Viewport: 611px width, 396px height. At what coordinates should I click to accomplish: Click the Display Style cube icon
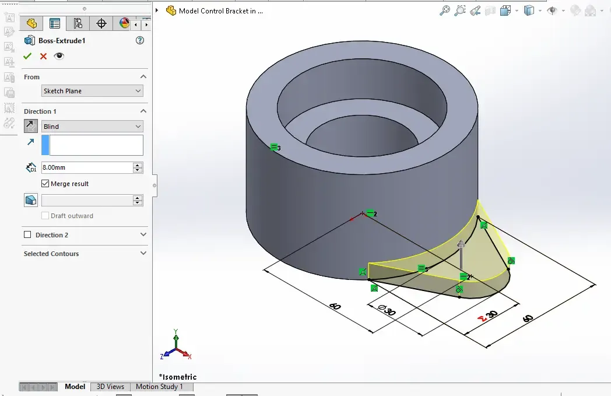coord(529,10)
